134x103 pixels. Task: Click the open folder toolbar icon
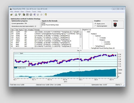click(12, 14)
